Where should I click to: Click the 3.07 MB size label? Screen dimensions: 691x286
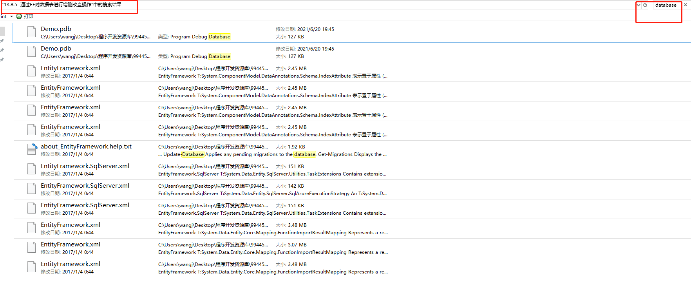click(291, 245)
